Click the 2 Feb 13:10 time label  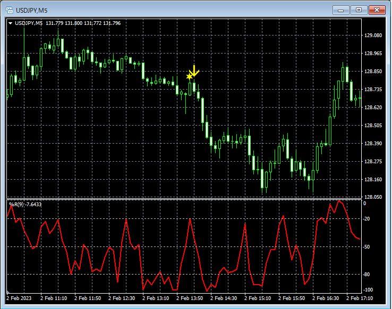pos(156,298)
